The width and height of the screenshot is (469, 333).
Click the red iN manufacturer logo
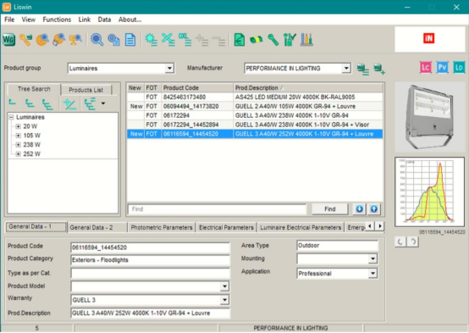(x=428, y=38)
